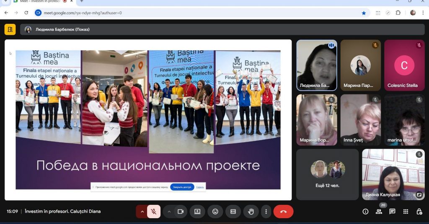Open meeting details info icon
The width and height of the screenshot is (429, 224).
[365, 211]
